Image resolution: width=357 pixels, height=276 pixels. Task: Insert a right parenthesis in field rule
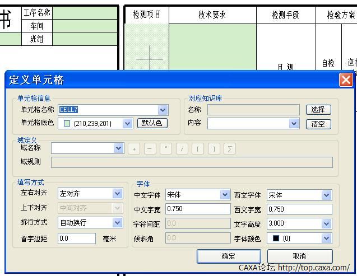214,148
